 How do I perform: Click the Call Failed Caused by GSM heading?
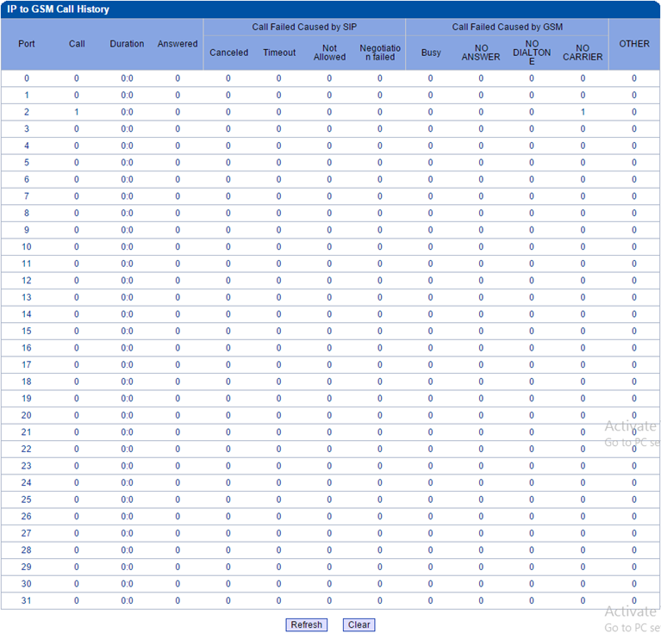(x=507, y=28)
